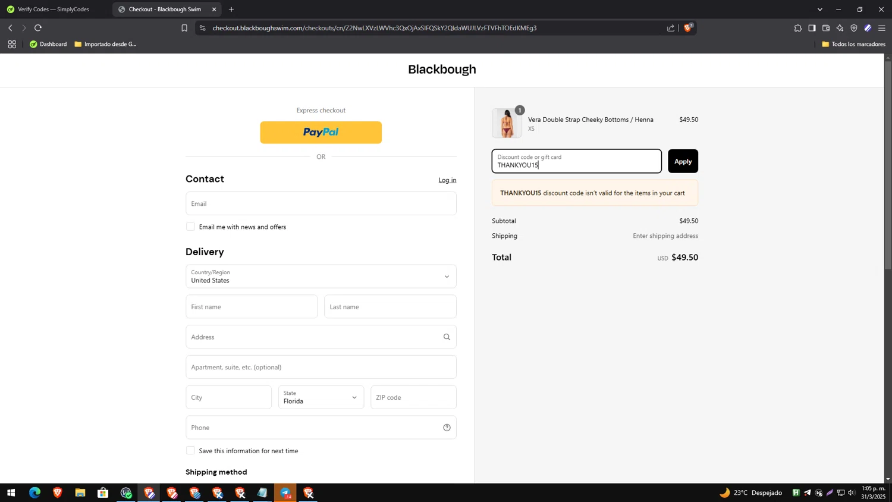
Task: Close the Checkout - Blackbough Swim tab
Action: tap(214, 10)
